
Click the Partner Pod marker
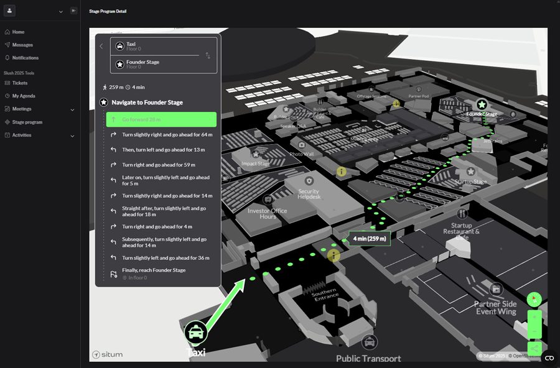[x=419, y=90]
